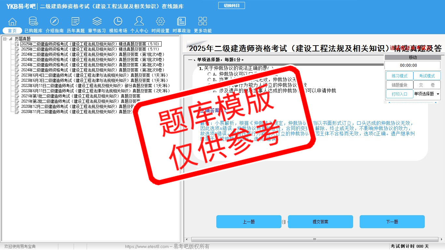Screen dimensions: 445x250
Task: Go to next question with 下一题
Action: pyautogui.click(x=392, y=222)
